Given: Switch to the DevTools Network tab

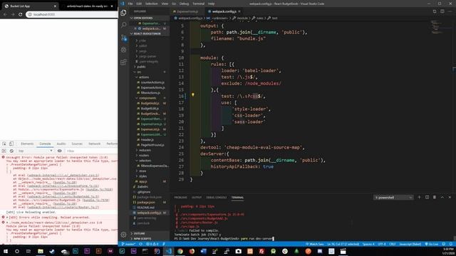Looking at the screenshot, I should click(x=94, y=144).
